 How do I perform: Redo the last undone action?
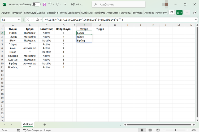coord(58,4)
